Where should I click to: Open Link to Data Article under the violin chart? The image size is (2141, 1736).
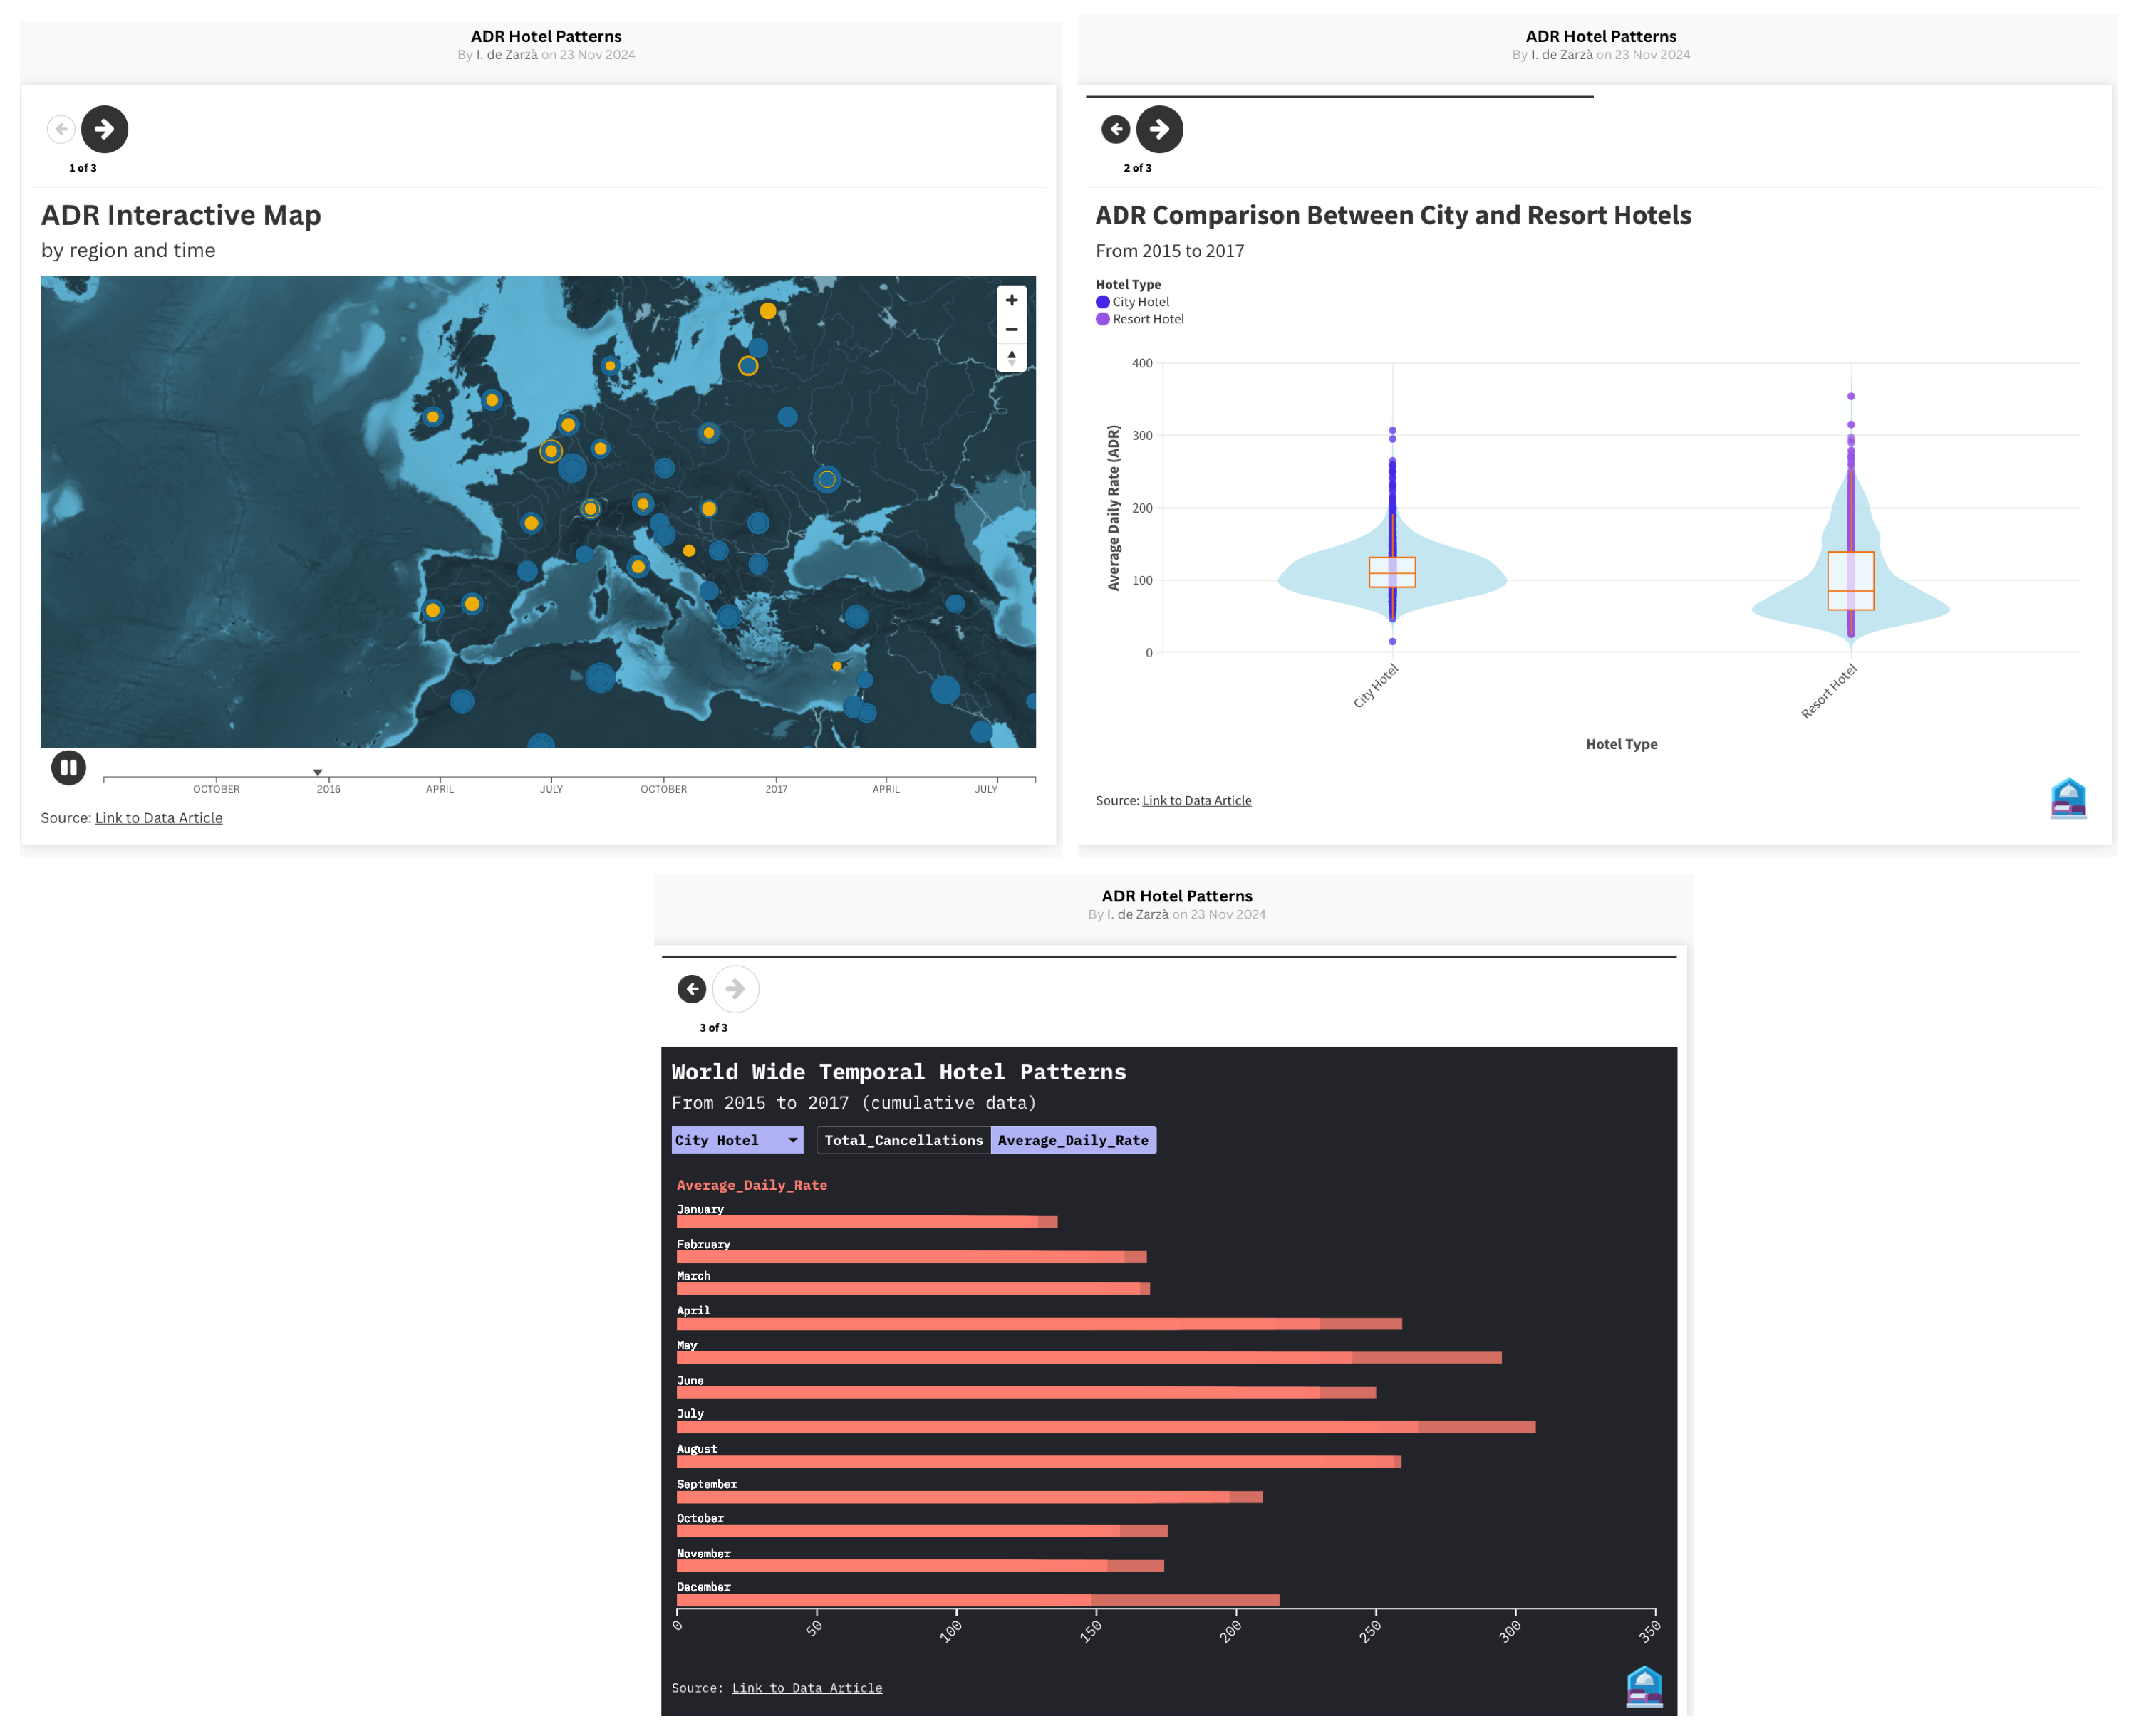[x=1196, y=801]
